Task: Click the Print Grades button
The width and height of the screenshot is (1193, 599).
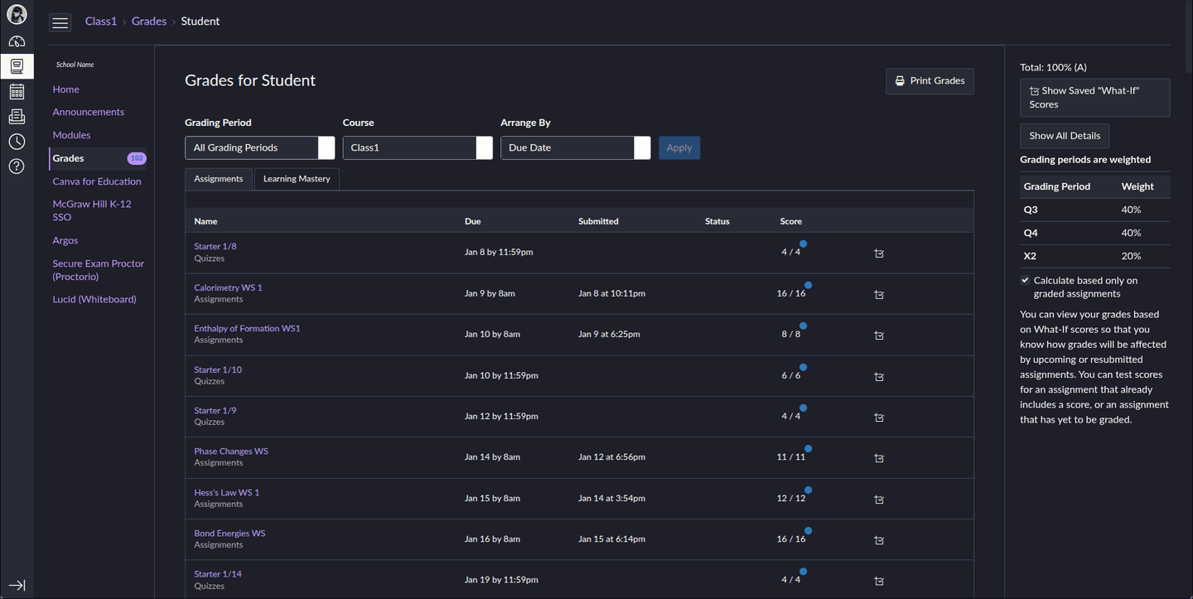Action: (930, 81)
